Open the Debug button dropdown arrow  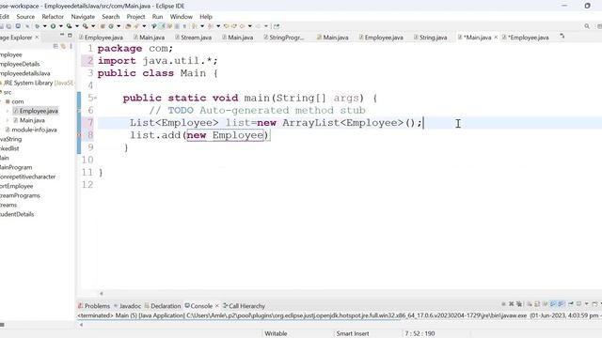point(44,26)
